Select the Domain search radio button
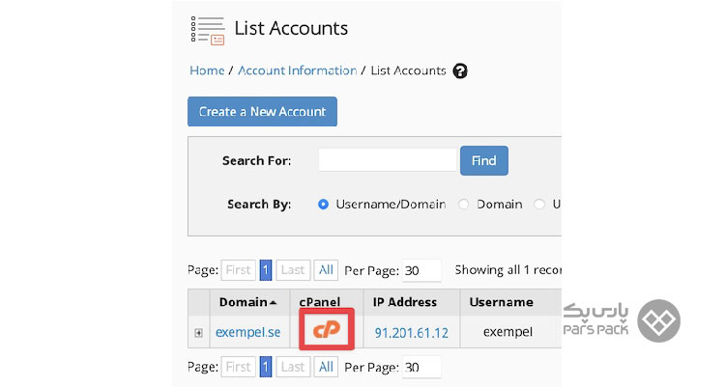 [x=463, y=205]
